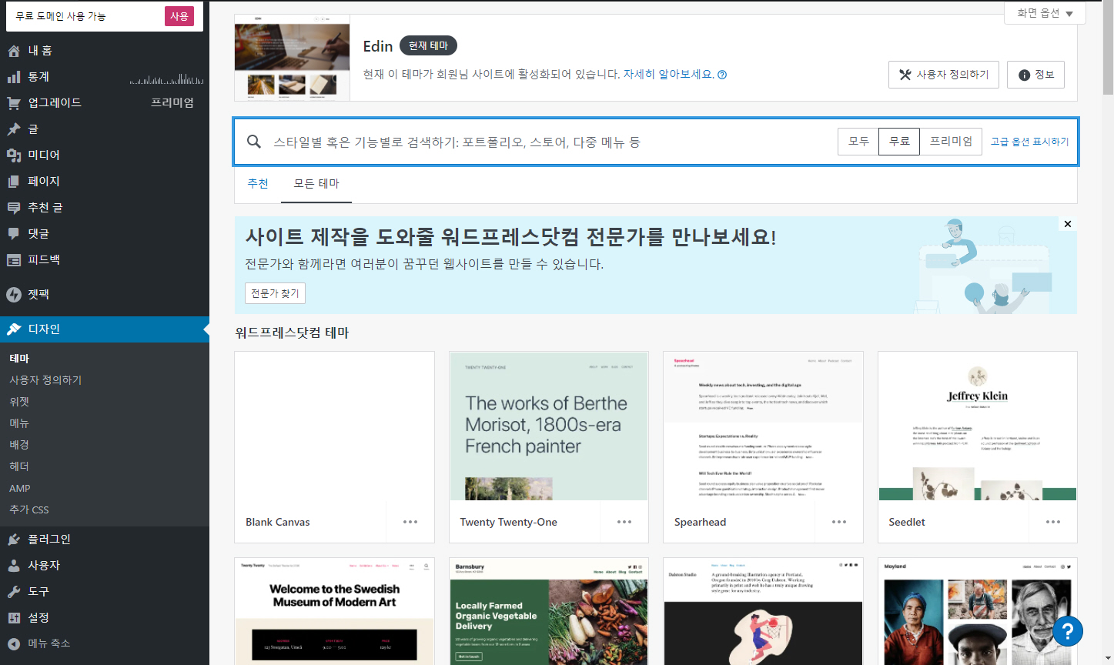Click the 디자인 paintbrush icon
The width and height of the screenshot is (1114, 665).
(x=14, y=329)
